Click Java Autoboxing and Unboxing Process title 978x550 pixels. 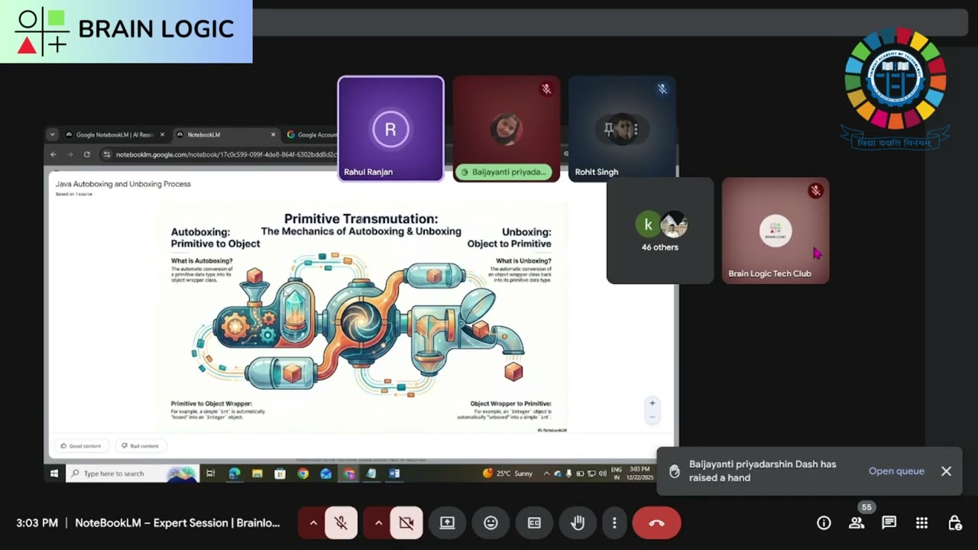pos(123,184)
